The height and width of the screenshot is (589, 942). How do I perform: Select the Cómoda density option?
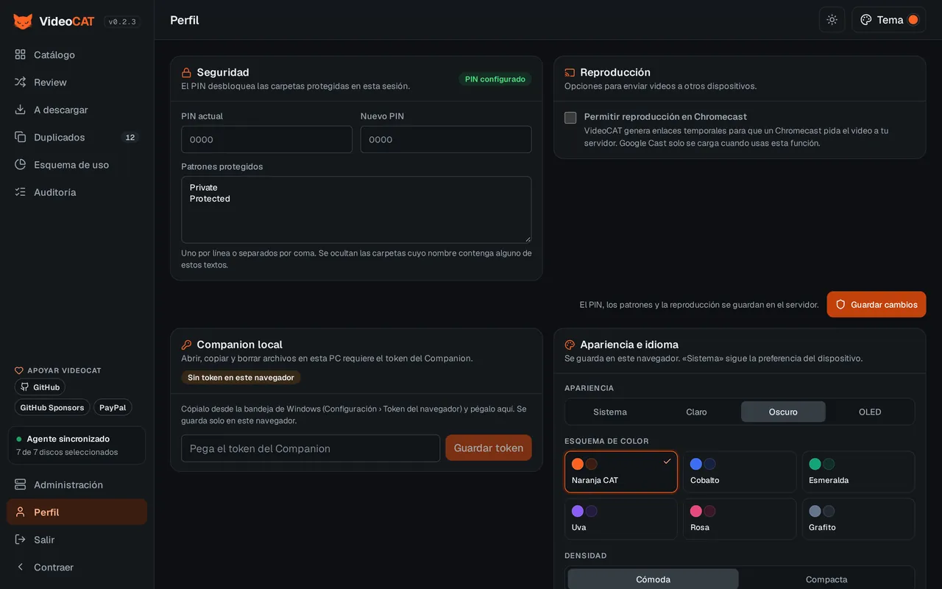click(653, 579)
